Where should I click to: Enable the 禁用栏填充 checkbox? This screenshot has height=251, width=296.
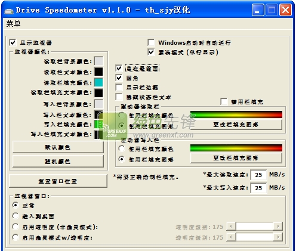point(224,102)
